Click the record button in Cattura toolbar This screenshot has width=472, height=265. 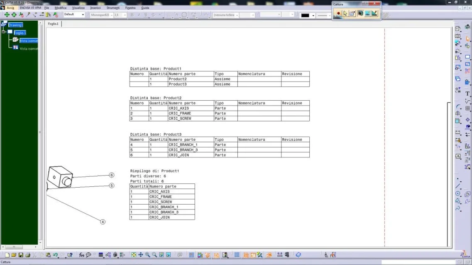[338, 14]
